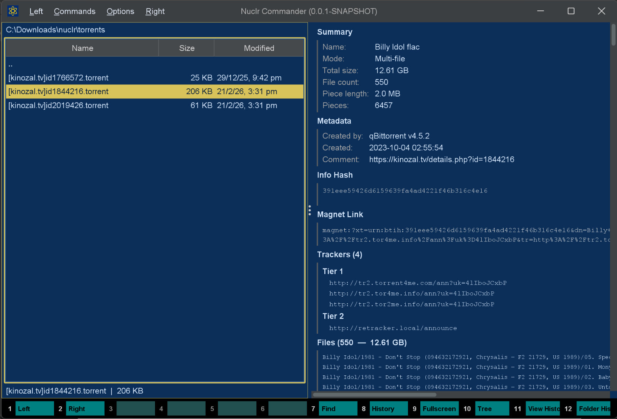This screenshot has height=419, width=617.
Task: Click the F2 Right function key button
Action: [x=85, y=409]
